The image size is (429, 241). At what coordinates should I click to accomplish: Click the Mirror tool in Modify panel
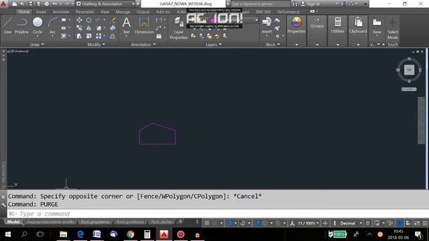[88, 28]
